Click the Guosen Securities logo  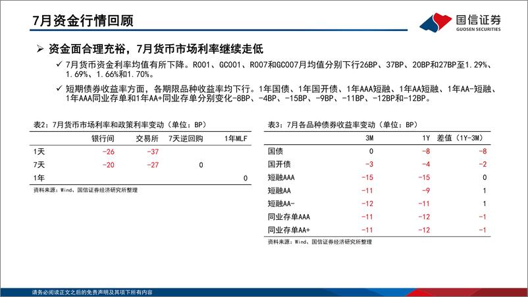click(460, 22)
